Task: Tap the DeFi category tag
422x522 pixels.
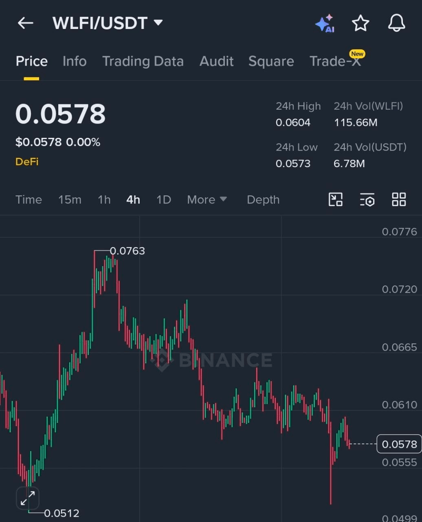Action: tap(27, 161)
